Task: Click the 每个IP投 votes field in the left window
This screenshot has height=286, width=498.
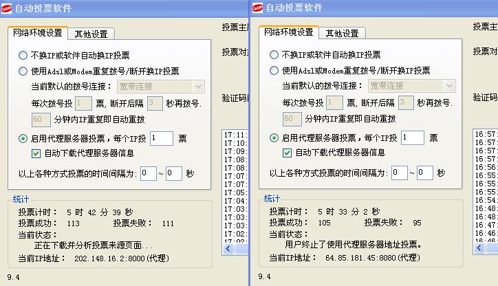Action: (161, 138)
